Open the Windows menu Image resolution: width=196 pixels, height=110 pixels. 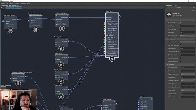(x=23, y=4)
